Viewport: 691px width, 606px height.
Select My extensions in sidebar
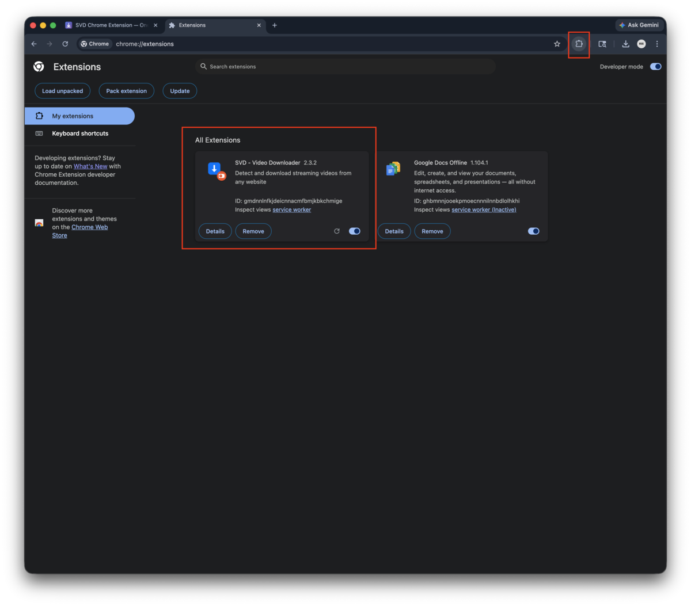tap(79, 116)
